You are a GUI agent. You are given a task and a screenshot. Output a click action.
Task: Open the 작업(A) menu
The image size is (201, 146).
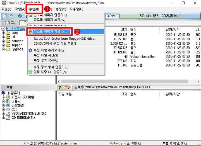coord(20,9)
